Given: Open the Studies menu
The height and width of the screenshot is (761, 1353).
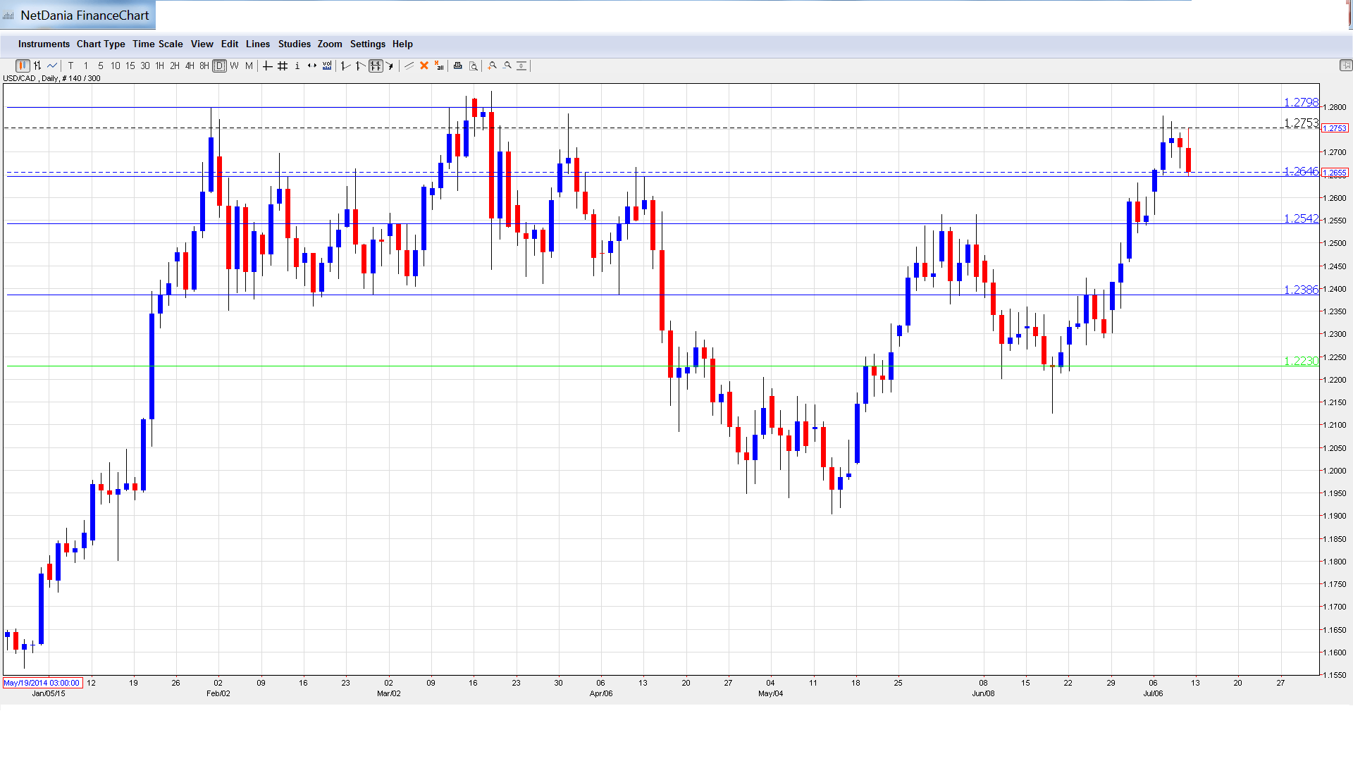Looking at the screenshot, I should [x=294, y=44].
